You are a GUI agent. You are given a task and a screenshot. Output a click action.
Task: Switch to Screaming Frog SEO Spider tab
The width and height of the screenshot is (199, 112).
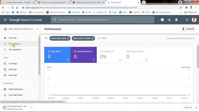pyautogui.click(x=88, y=2)
